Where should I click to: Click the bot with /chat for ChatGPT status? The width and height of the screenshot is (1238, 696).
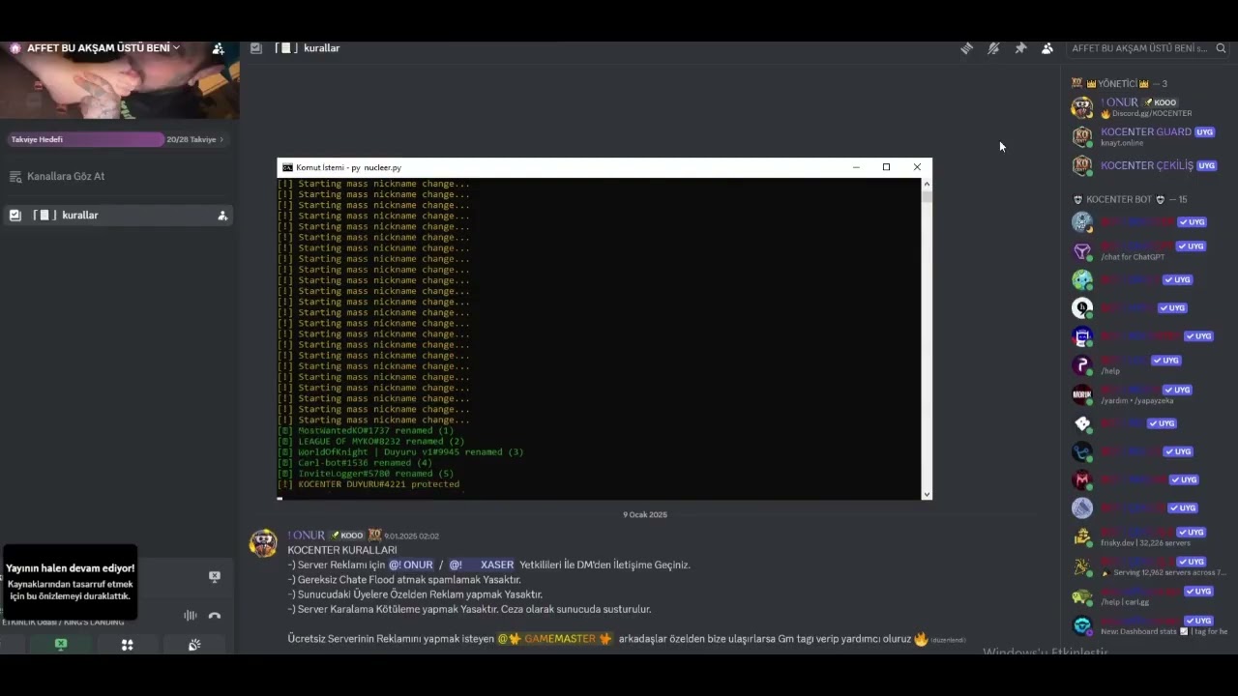tap(1148, 251)
